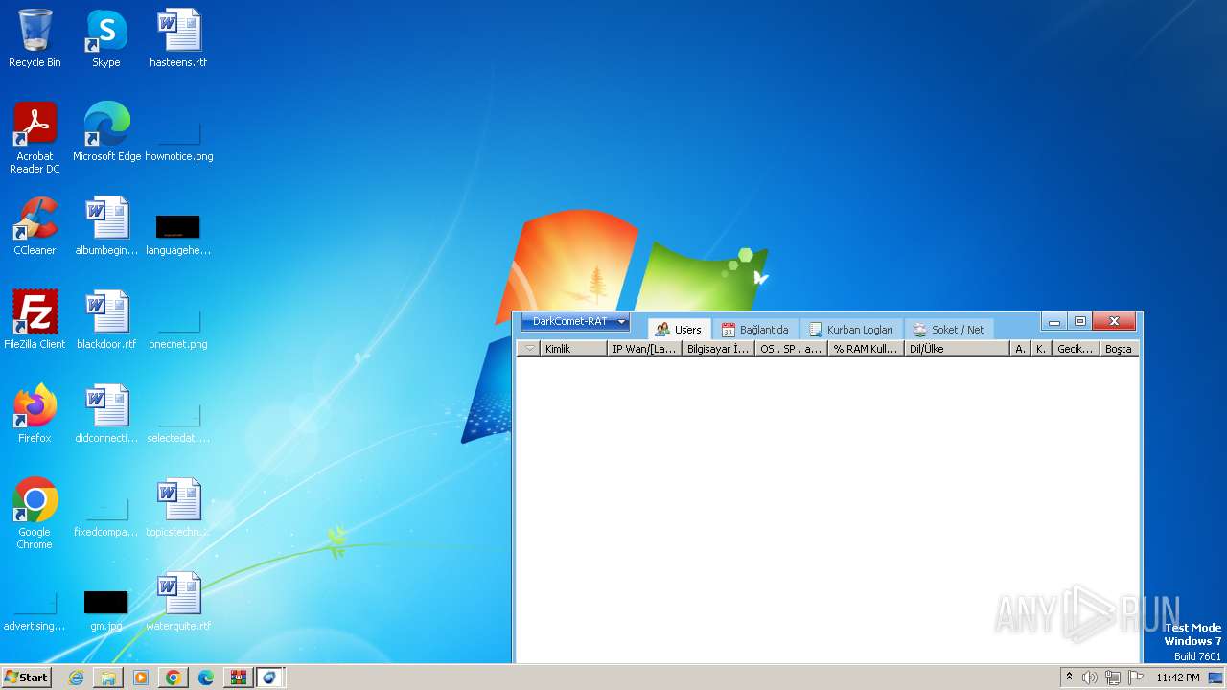Switch to the Bağlantıda tab
The height and width of the screenshot is (690, 1227).
tap(755, 330)
